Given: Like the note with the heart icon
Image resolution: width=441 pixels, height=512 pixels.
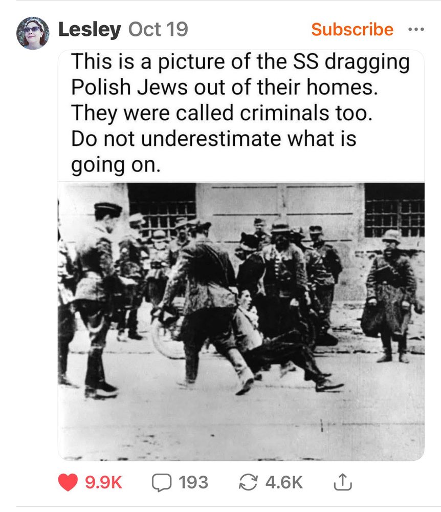Looking at the screenshot, I should 68,482.
